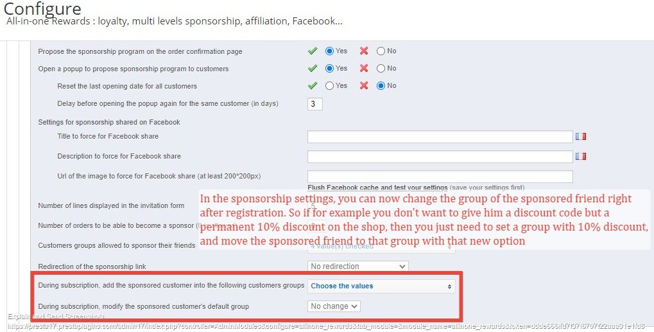Click the language flag next to Facebook title field
Image resolution: width=654 pixels, height=332 pixels.
[581, 136]
